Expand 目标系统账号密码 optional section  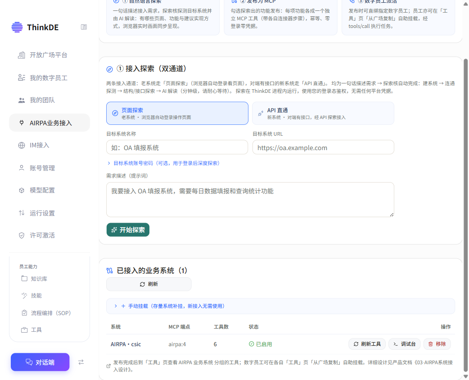coord(164,163)
